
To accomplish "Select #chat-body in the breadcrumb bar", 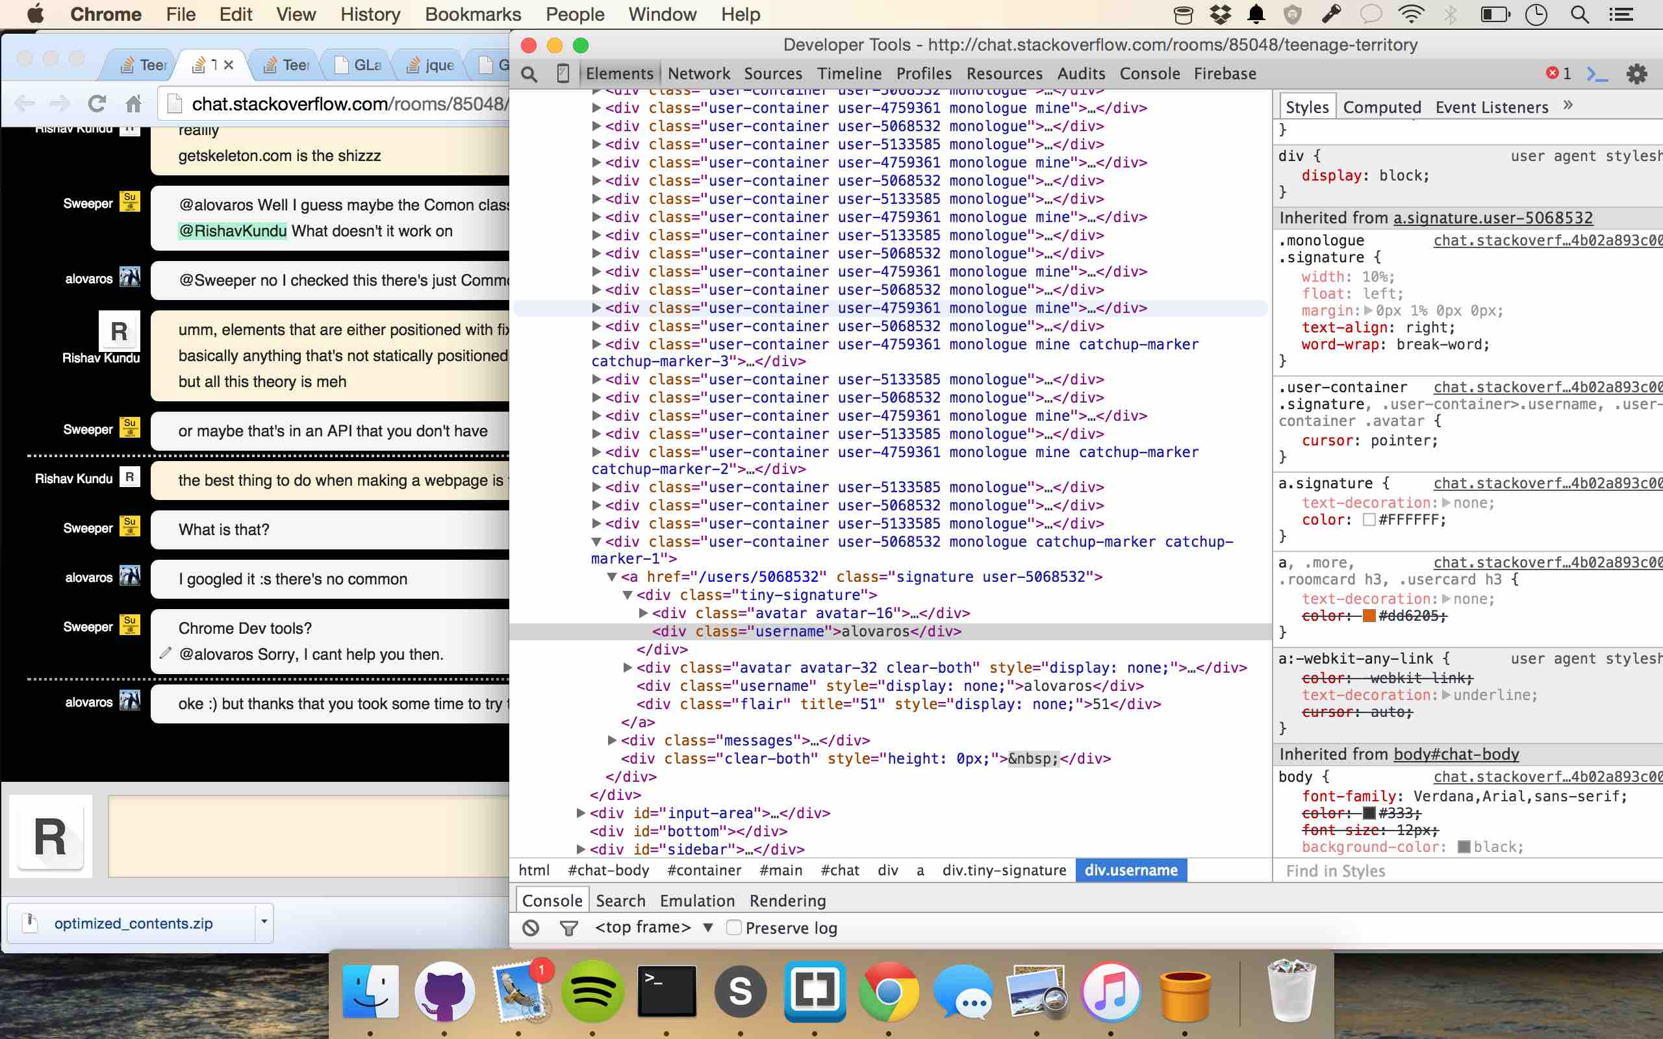I will tap(608, 870).
